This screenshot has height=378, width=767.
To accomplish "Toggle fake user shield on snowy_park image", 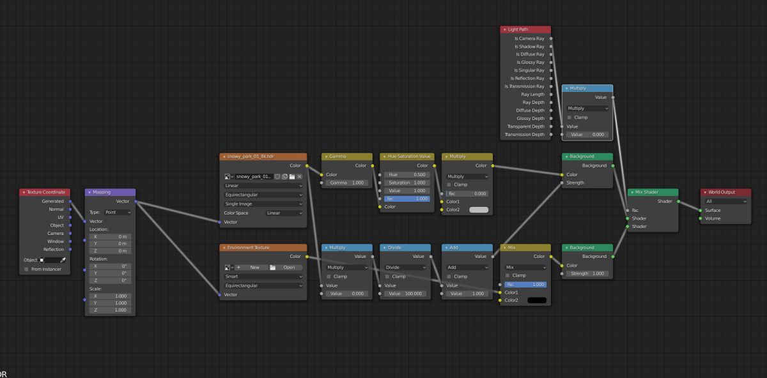I will pyautogui.click(x=277, y=176).
